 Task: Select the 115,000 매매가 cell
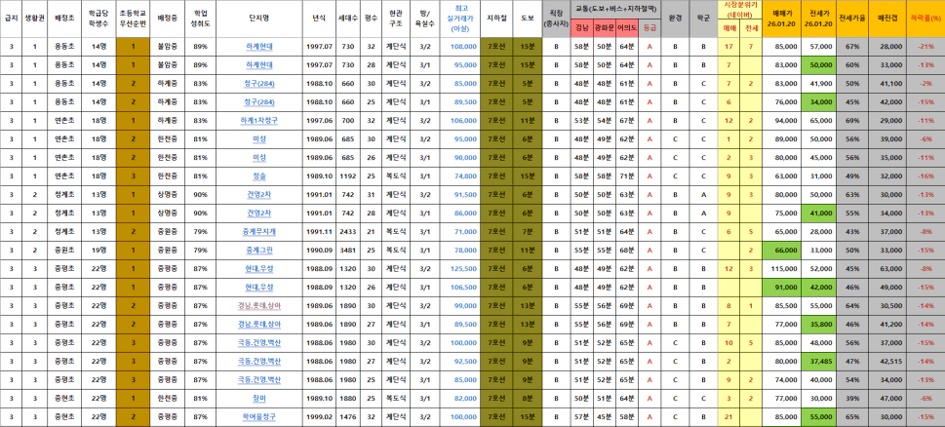782,269
